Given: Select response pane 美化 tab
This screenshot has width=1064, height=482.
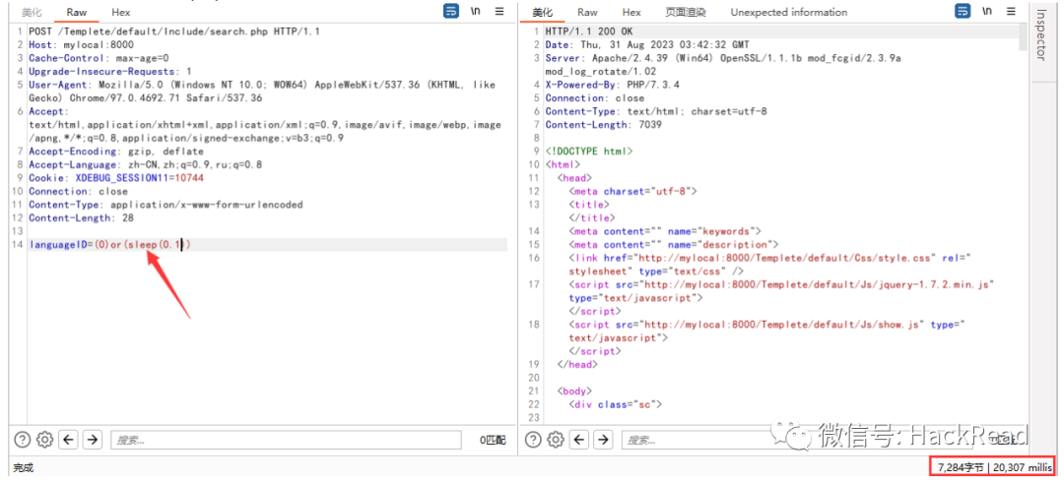Looking at the screenshot, I should 542,12.
